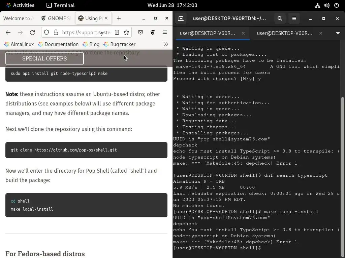Select second terminal tab
The height and width of the screenshot is (258, 345).
(x=289, y=33)
